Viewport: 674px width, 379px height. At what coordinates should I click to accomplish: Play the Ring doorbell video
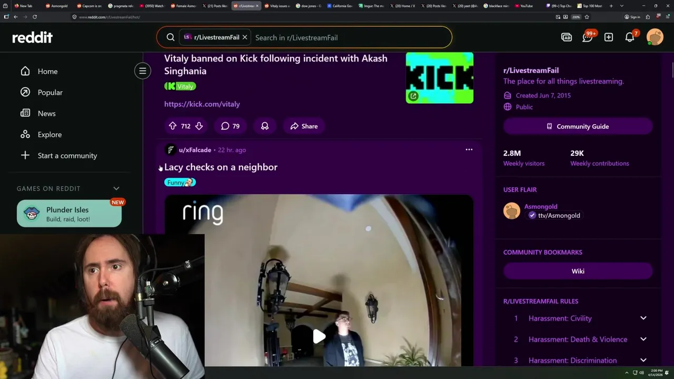coord(319,336)
